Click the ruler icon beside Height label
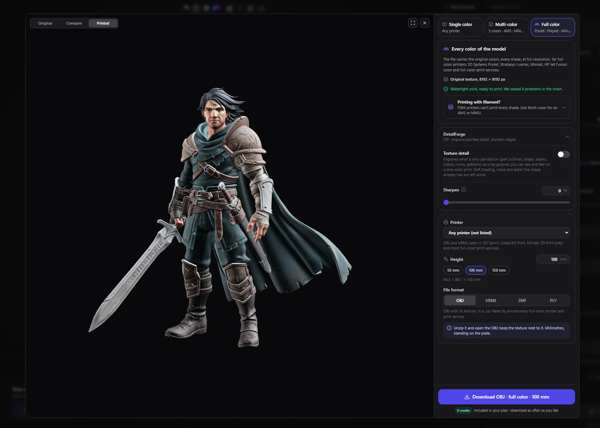600x428 pixels. point(446,259)
